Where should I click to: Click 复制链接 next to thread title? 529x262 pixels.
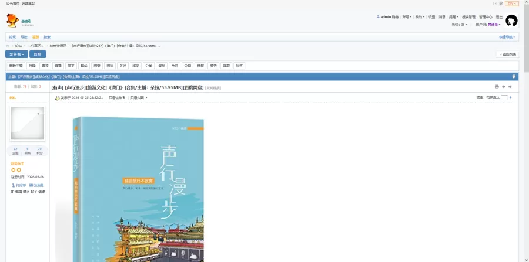coord(213,88)
